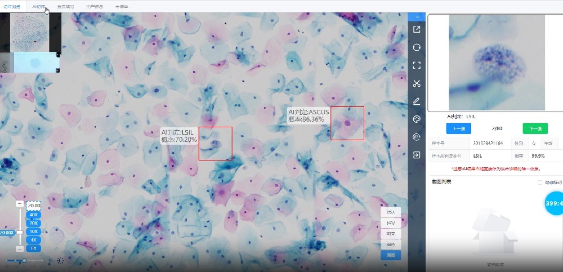
Task: Click the 截图列表 section heading
Action: click(x=441, y=181)
